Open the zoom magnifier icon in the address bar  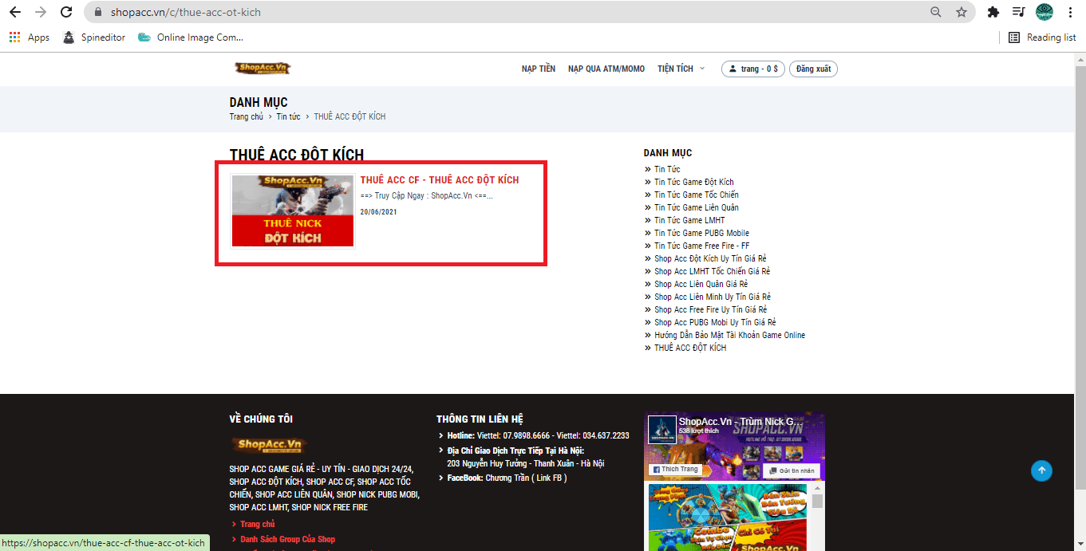pyautogui.click(x=936, y=12)
